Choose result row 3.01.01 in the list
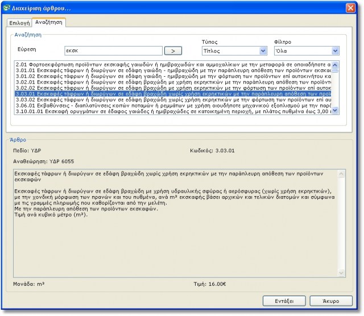The image size is (364, 316). coord(171,70)
